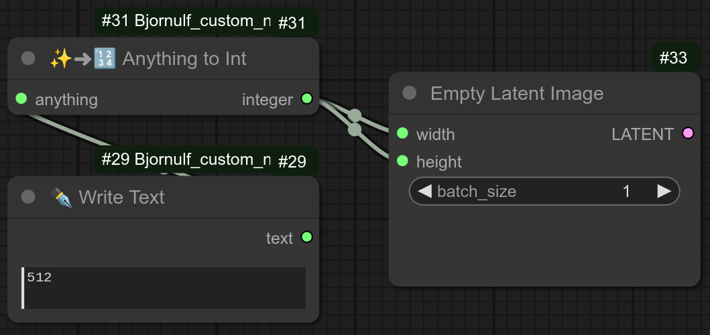
Task: Click the 'anything' input connector dot
Action: 21,99
